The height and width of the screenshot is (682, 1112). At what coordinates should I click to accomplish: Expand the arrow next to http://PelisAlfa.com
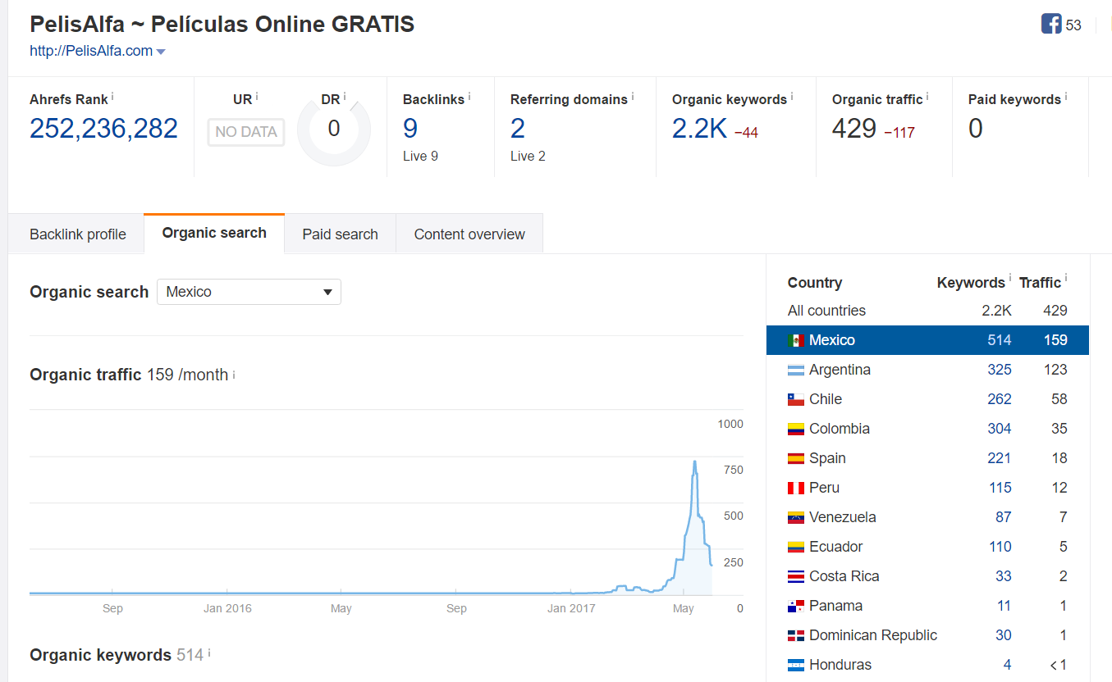pos(161,52)
